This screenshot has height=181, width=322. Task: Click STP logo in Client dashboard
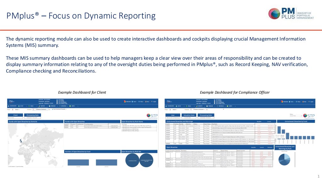pos(152,116)
